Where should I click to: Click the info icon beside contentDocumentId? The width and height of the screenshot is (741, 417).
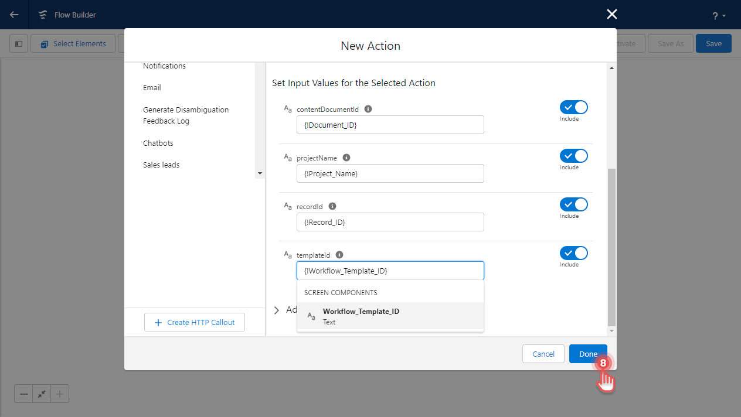click(x=367, y=108)
